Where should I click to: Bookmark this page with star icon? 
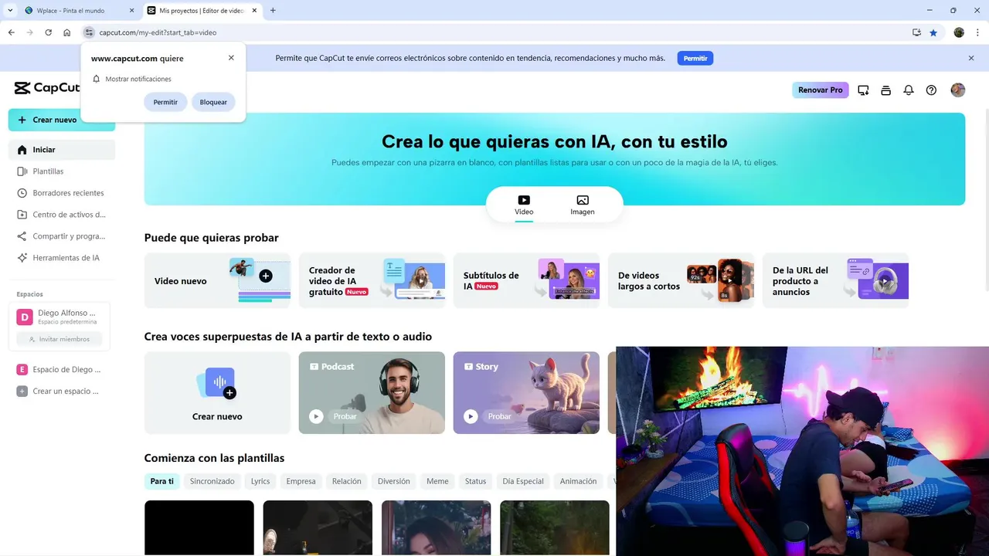tap(933, 32)
